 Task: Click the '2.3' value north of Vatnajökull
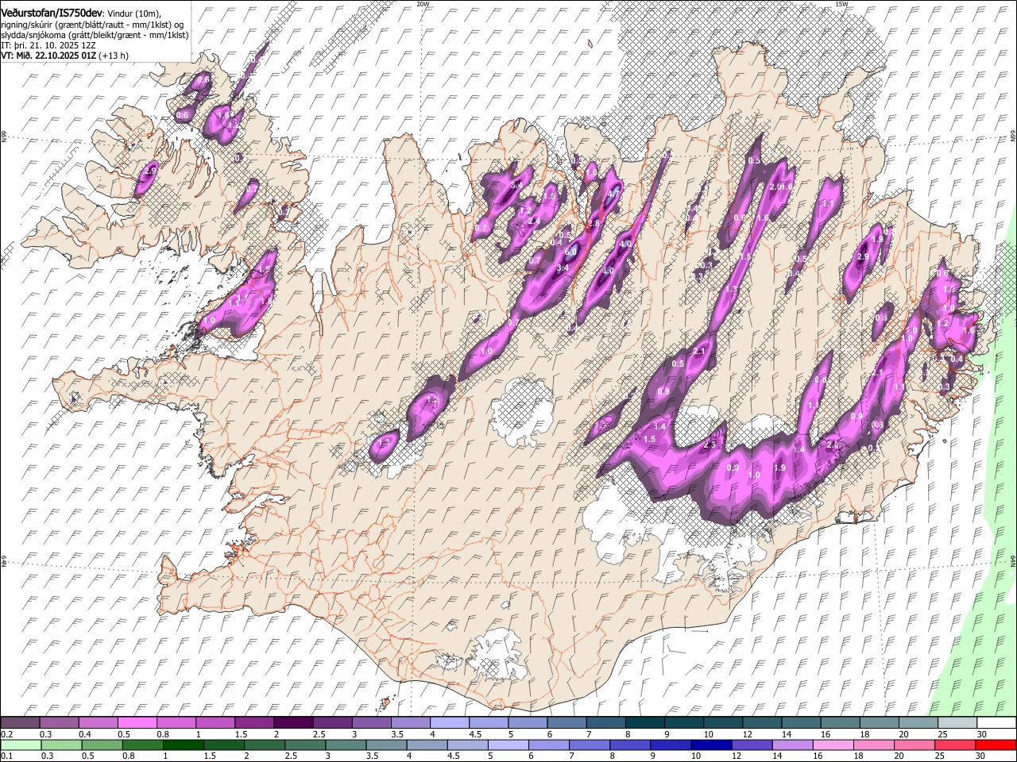710,445
